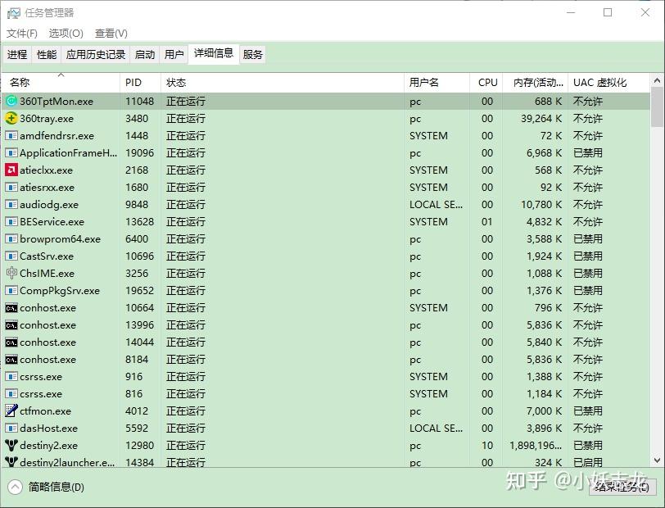The height and width of the screenshot is (508, 665).
Task: Click PID 13628 of BEService.exe
Action: tap(140, 221)
